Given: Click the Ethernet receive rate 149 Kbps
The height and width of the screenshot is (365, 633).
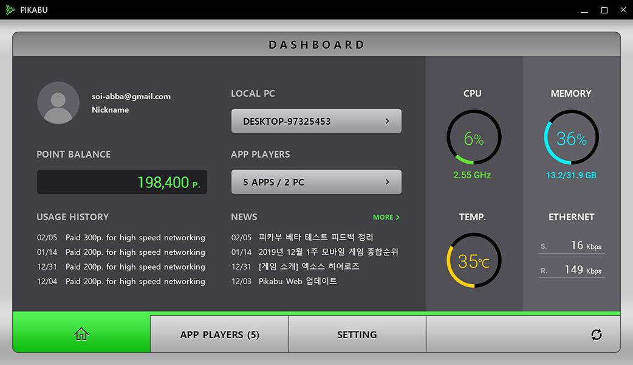Looking at the screenshot, I should (571, 269).
